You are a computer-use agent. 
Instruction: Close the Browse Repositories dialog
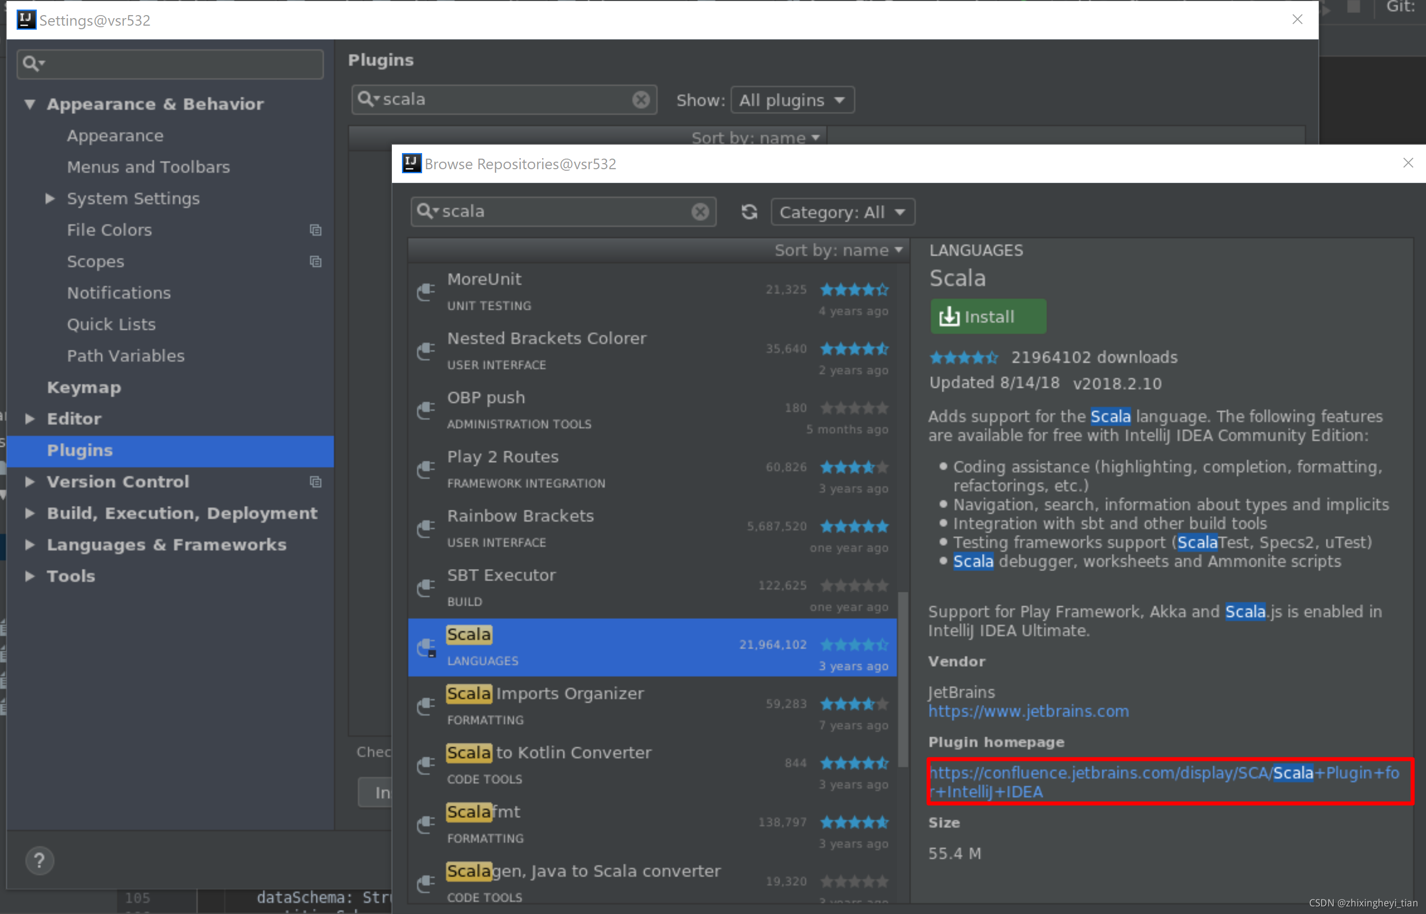(1407, 163)
